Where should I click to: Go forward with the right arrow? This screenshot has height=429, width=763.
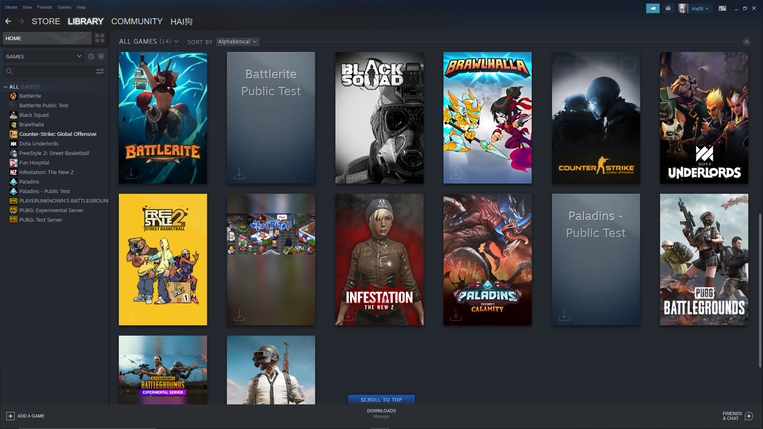pos(21,21)
